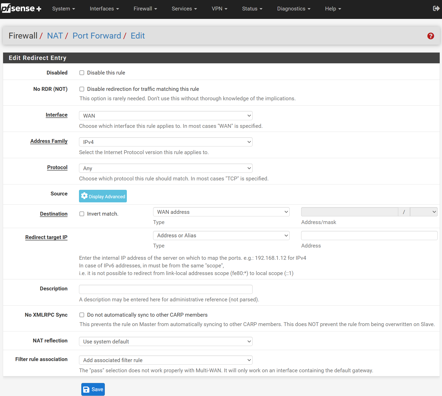The width and height of the screenshot is (442, 396).
Task: Click the pfSense Plus logo
Action: click(x=21, y=9)
